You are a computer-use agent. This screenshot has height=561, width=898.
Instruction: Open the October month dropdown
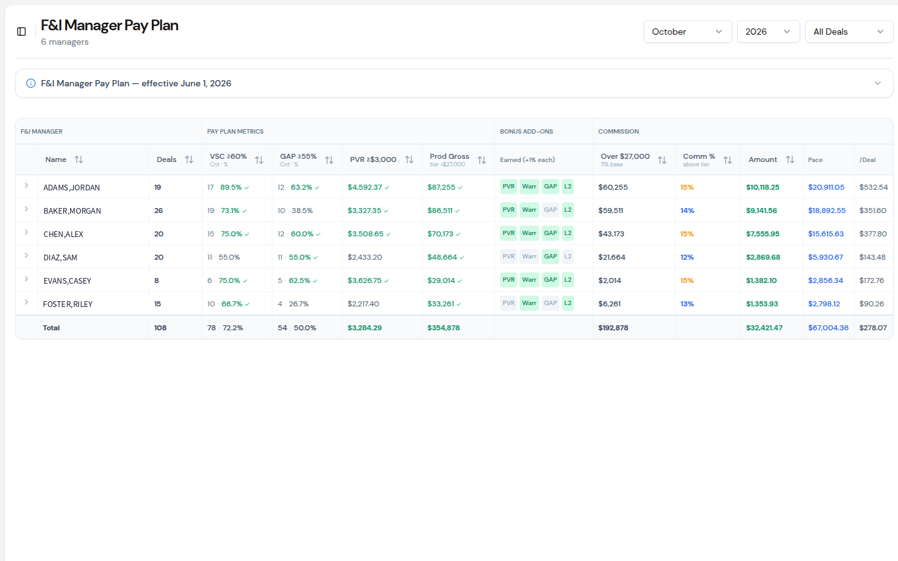pyautogui.click(x=687, y=32)
